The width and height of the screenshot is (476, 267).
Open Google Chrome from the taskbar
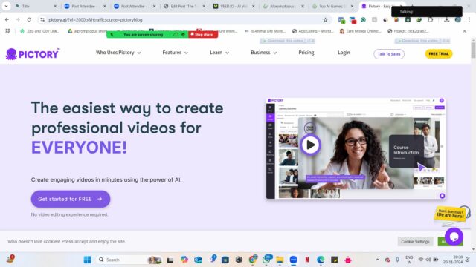(253, 260)
